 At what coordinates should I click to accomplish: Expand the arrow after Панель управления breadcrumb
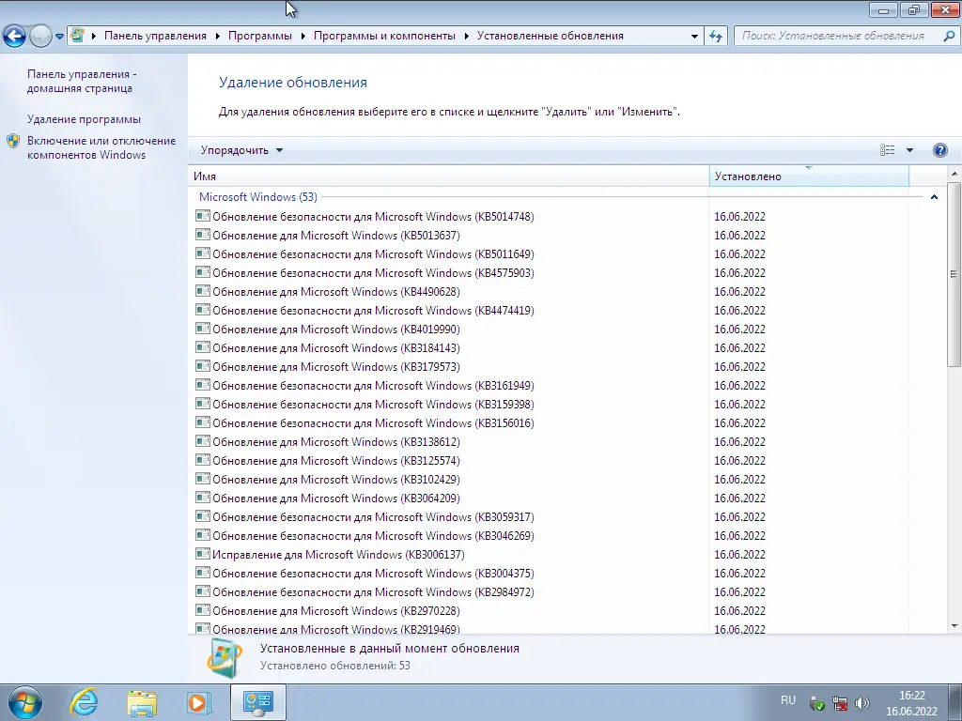(x=217, y=37)
